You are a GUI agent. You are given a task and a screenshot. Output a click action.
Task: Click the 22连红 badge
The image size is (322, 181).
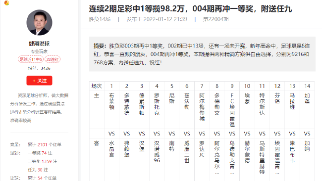tap(53, 59)
